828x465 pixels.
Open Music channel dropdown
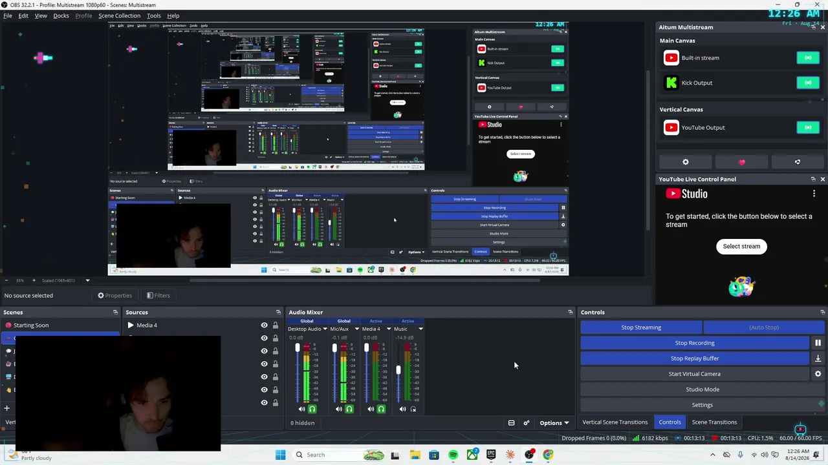420,329
